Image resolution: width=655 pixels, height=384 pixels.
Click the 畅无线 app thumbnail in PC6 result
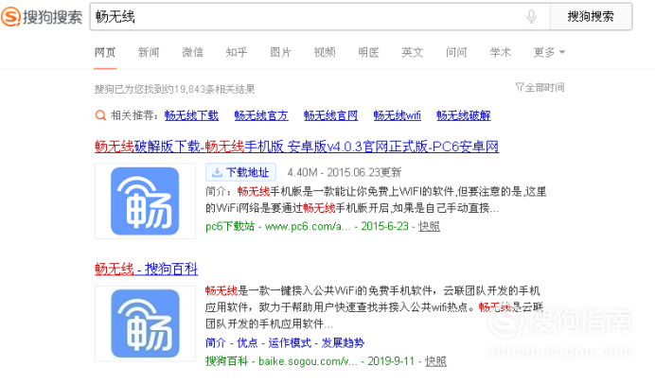point(145,201)
